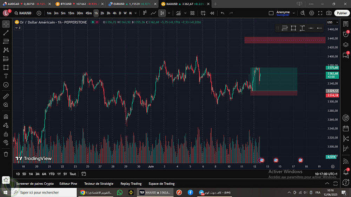Click the Publier button
This screenshot has height=197, width=351.
[x=342, y=13]
